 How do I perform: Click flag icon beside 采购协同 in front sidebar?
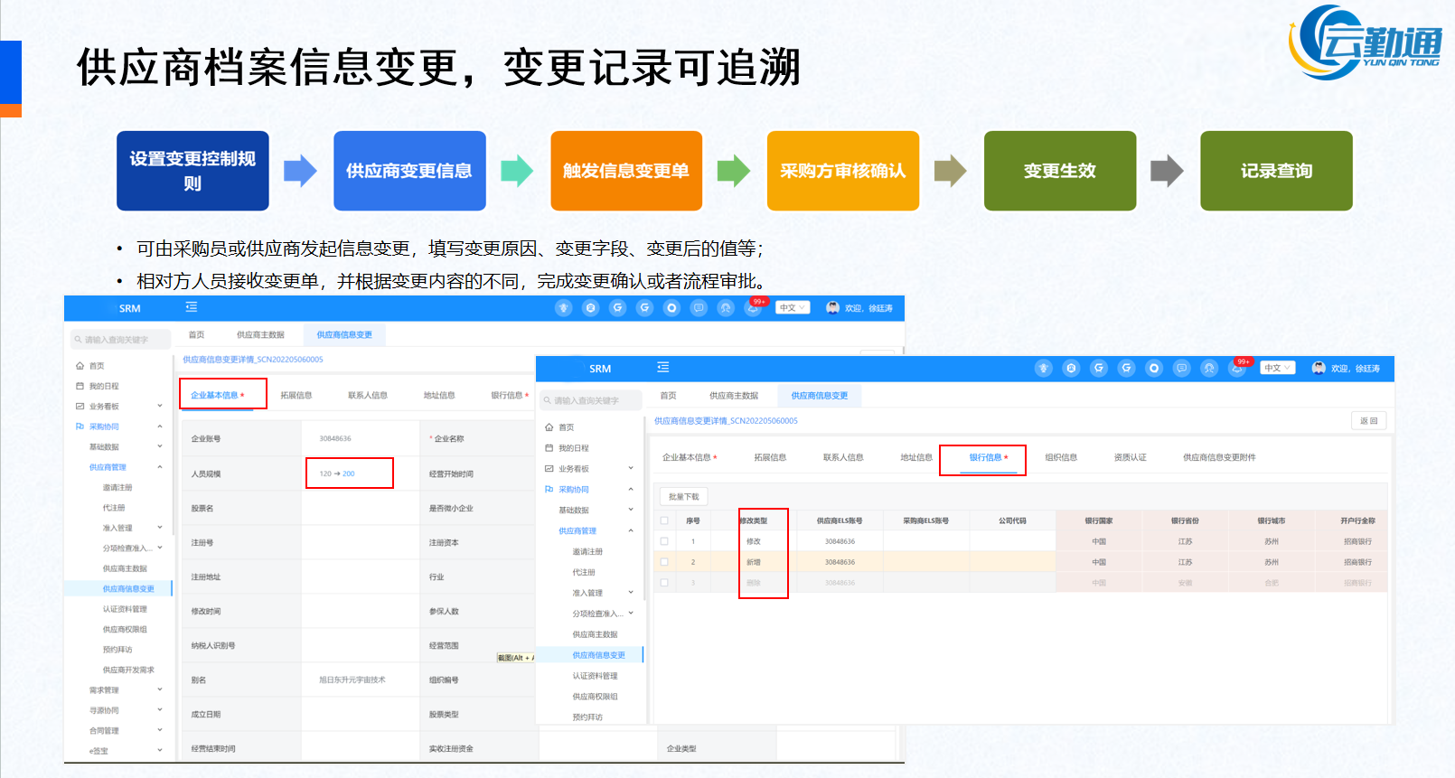click(x=549, y=490)
